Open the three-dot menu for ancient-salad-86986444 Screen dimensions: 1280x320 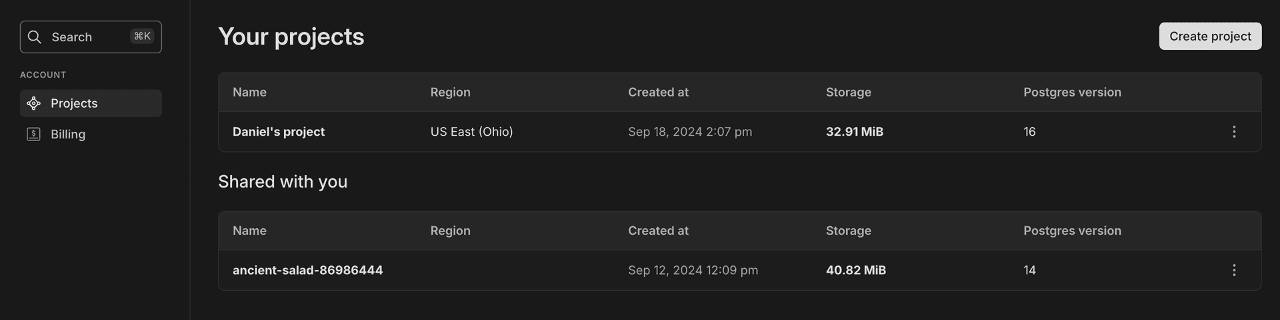1234,270
